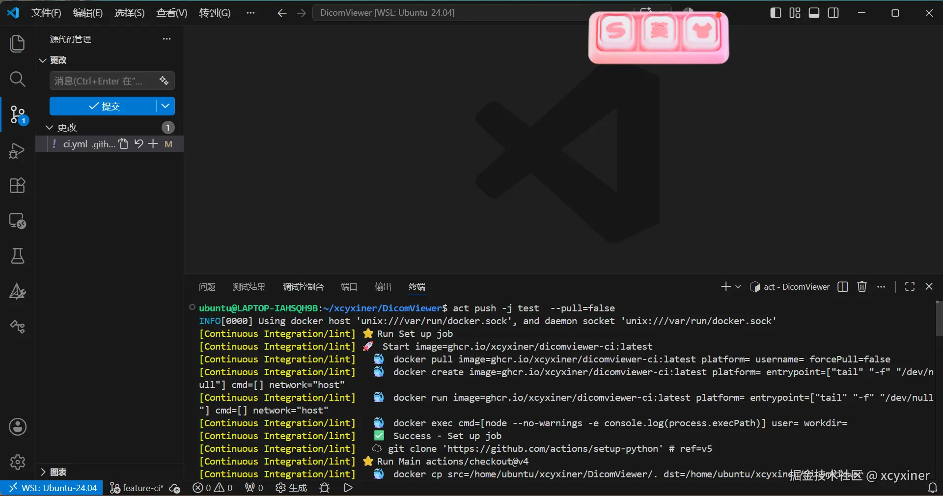Open Run and Debug view
Image resolution: width=943 pixels, height=496 pixels.
click(18, 150)
